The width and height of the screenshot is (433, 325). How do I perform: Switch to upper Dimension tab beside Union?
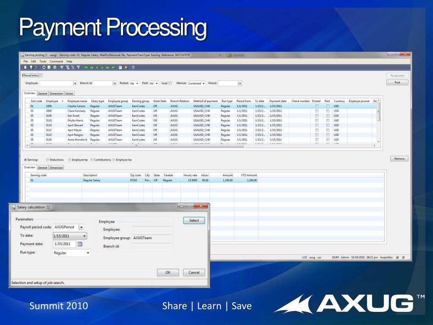tap(56, 94)
